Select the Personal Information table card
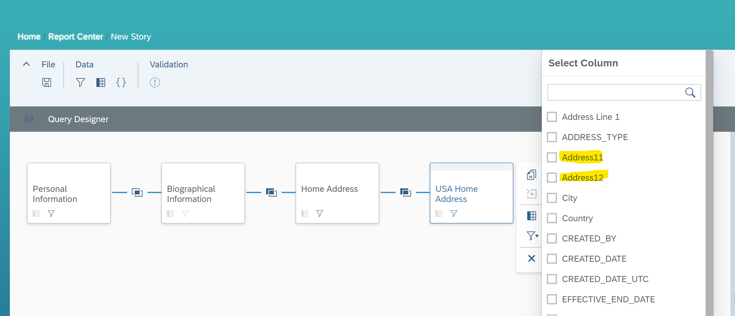The width and height of the screenshot is (735, 316). pyautogui.click(x=69, y=193)
